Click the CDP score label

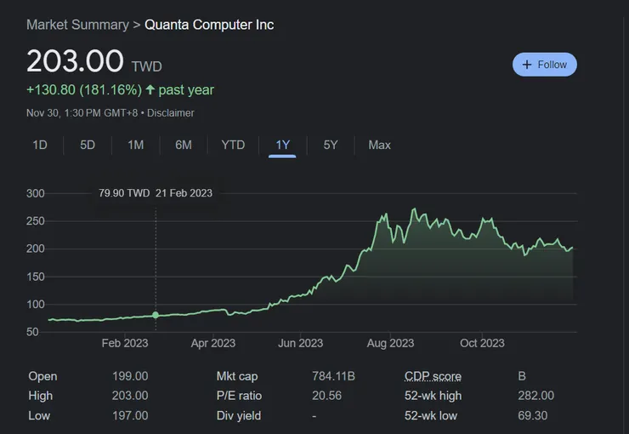point(433,376)
